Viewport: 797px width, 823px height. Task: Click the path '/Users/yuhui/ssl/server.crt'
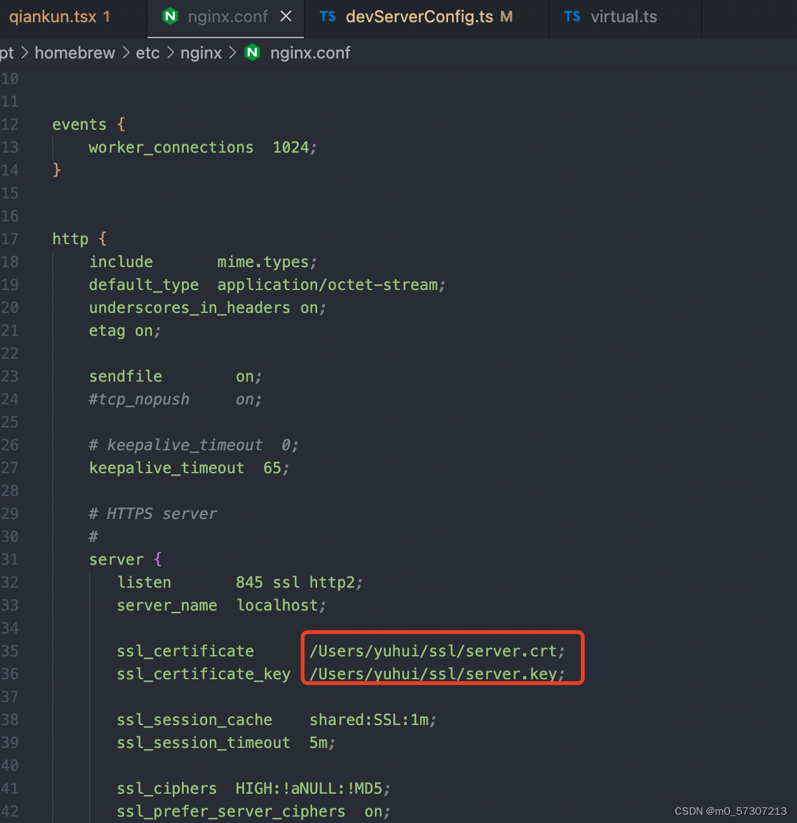click(x=433, y=651)
